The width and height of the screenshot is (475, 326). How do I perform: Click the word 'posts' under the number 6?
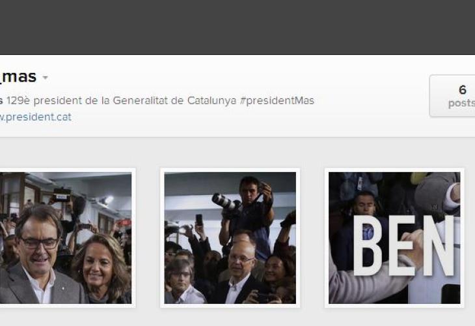pos(461,103)
